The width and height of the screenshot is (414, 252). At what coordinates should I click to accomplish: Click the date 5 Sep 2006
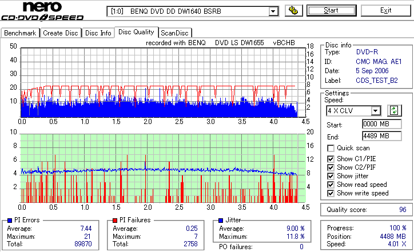tap(372, 71)
